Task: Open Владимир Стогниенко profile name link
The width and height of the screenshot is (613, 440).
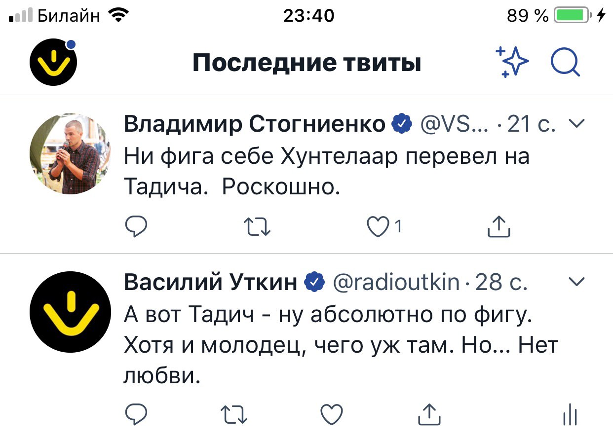Action: 254,124
